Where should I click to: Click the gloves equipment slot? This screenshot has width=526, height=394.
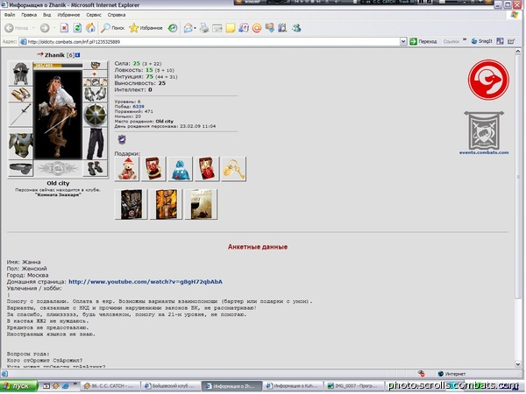96,95
